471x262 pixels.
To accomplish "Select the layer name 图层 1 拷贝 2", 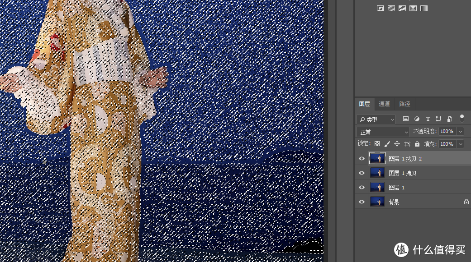I will [x=405, y=159].
